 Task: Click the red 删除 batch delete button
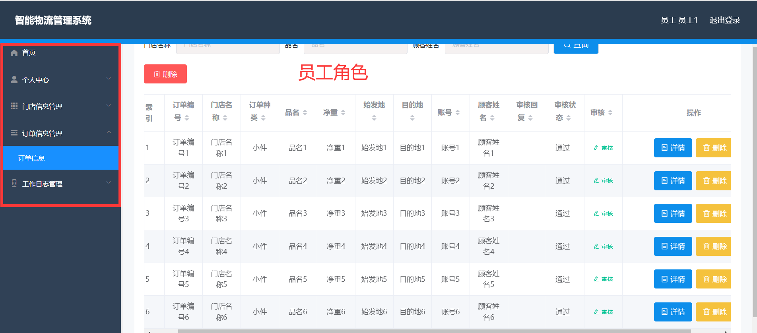[165, 74]
